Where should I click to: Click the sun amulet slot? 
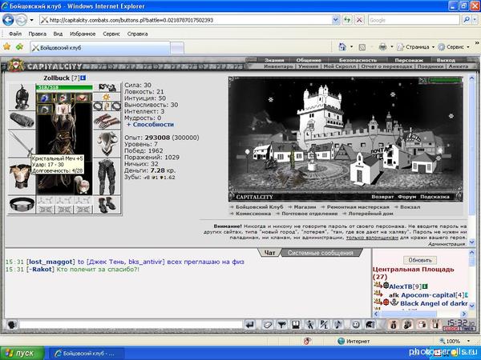[x=107, y=97]
